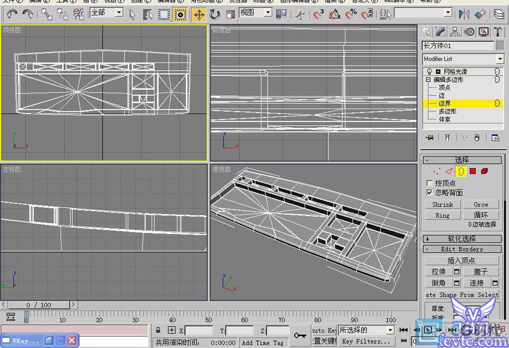Click the Align tool icon
Image resolution: width=509 pixels, height=348 pixels.
[480, 14]
